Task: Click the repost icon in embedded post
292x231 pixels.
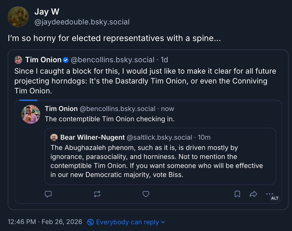Action: 97,194
